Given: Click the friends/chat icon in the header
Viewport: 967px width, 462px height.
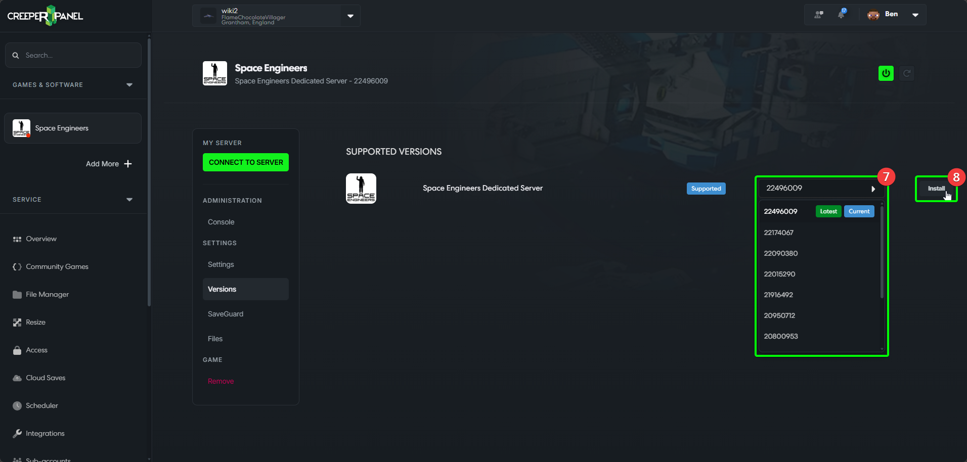Looking at the screenshot, I should [818, 14].
